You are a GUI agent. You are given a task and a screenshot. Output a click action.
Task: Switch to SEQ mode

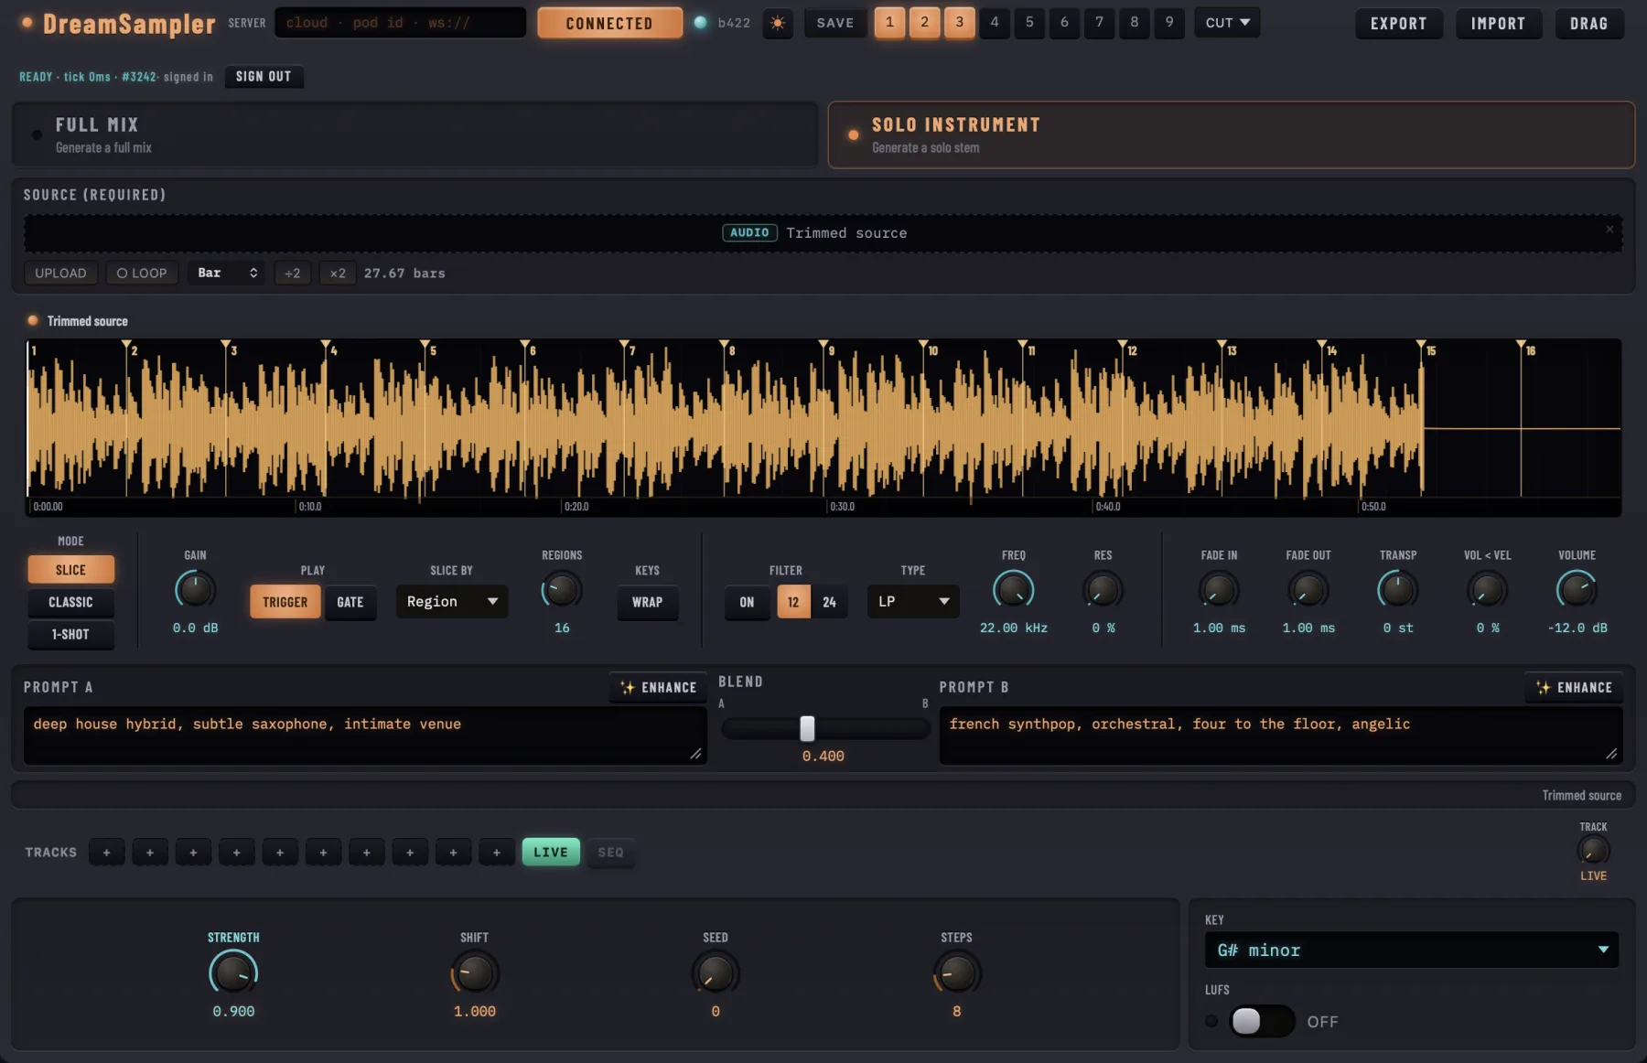pyautogui.click(x=610, y=852)
